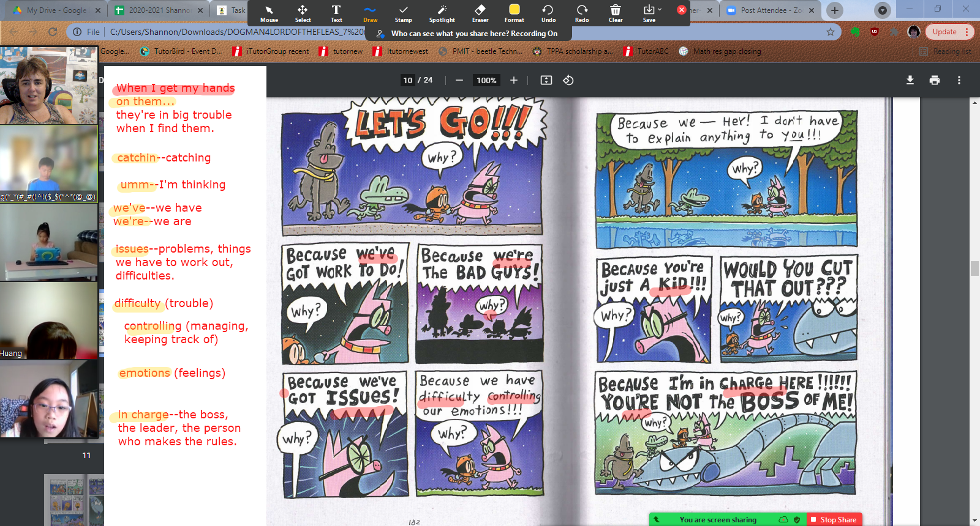
Task: Clear annotations with the trash icon
Action: tap(616, 13)
